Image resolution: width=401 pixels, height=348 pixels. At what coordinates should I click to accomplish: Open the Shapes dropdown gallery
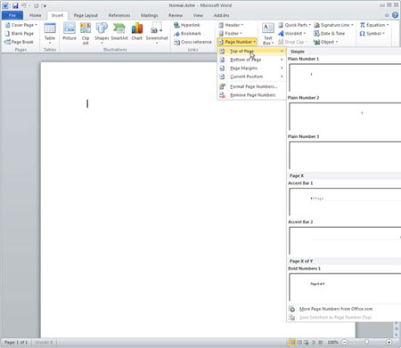click(102, 33)
